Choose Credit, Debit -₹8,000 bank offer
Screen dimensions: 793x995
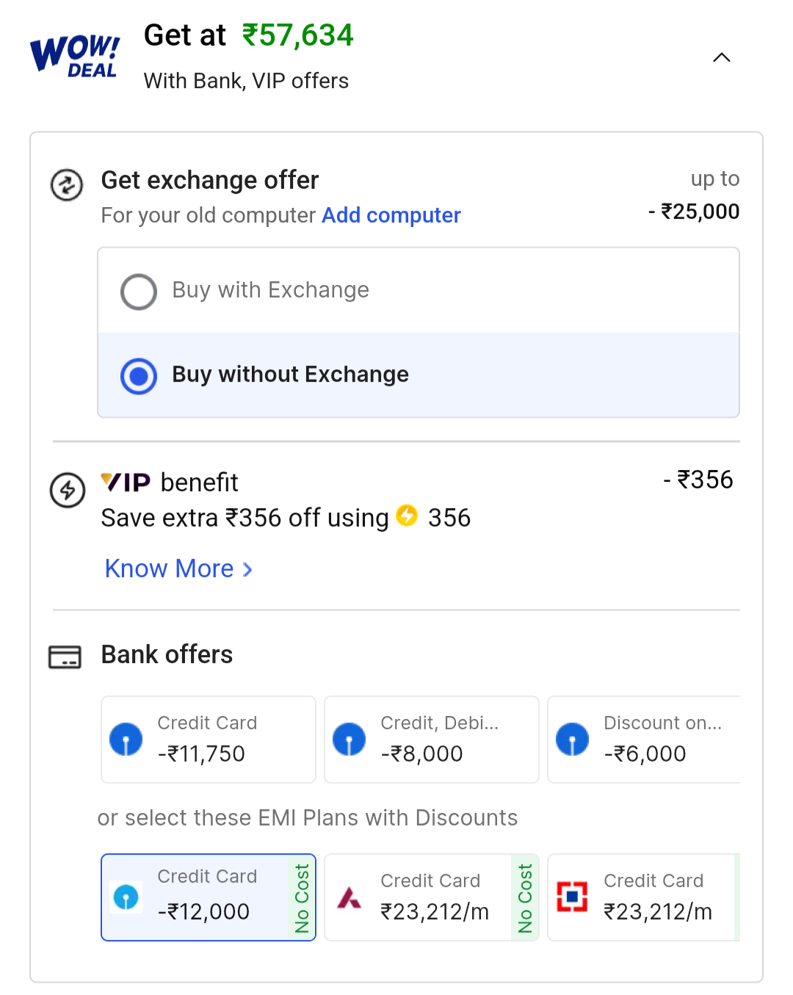coord(432,739)
